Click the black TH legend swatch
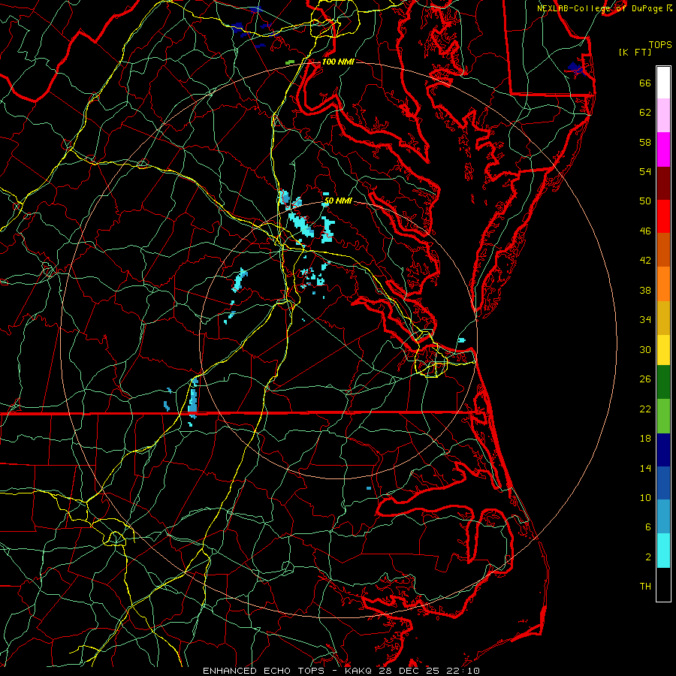Screen dimensions: 676x676 point(663,584)
